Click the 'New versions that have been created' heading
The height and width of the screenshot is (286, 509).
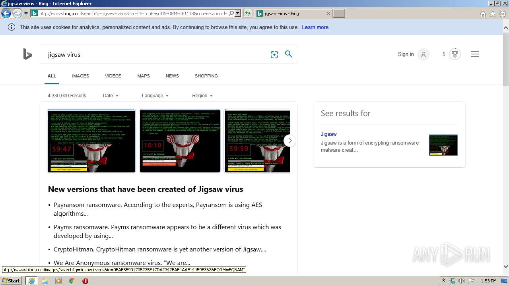click(x=146, y=189)
